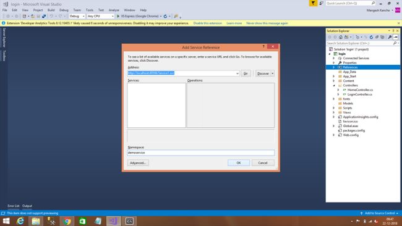Open the Build menu

[51, 10]
